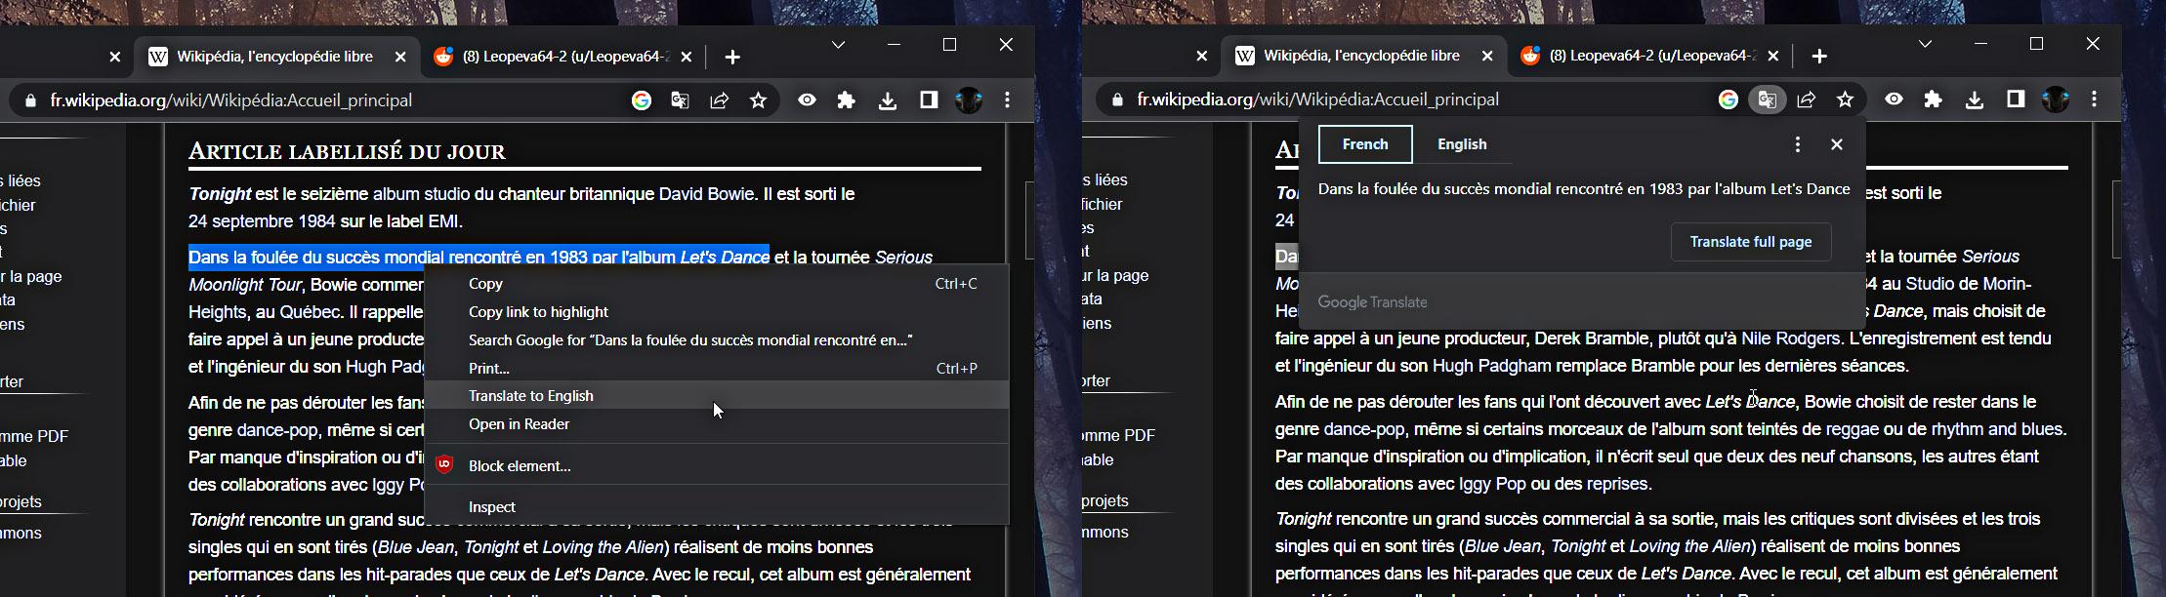Image resolution: width=2166 pixels, height=597 pixels.
Task: Bookmark page with star in right browser
Action: 1845,99
